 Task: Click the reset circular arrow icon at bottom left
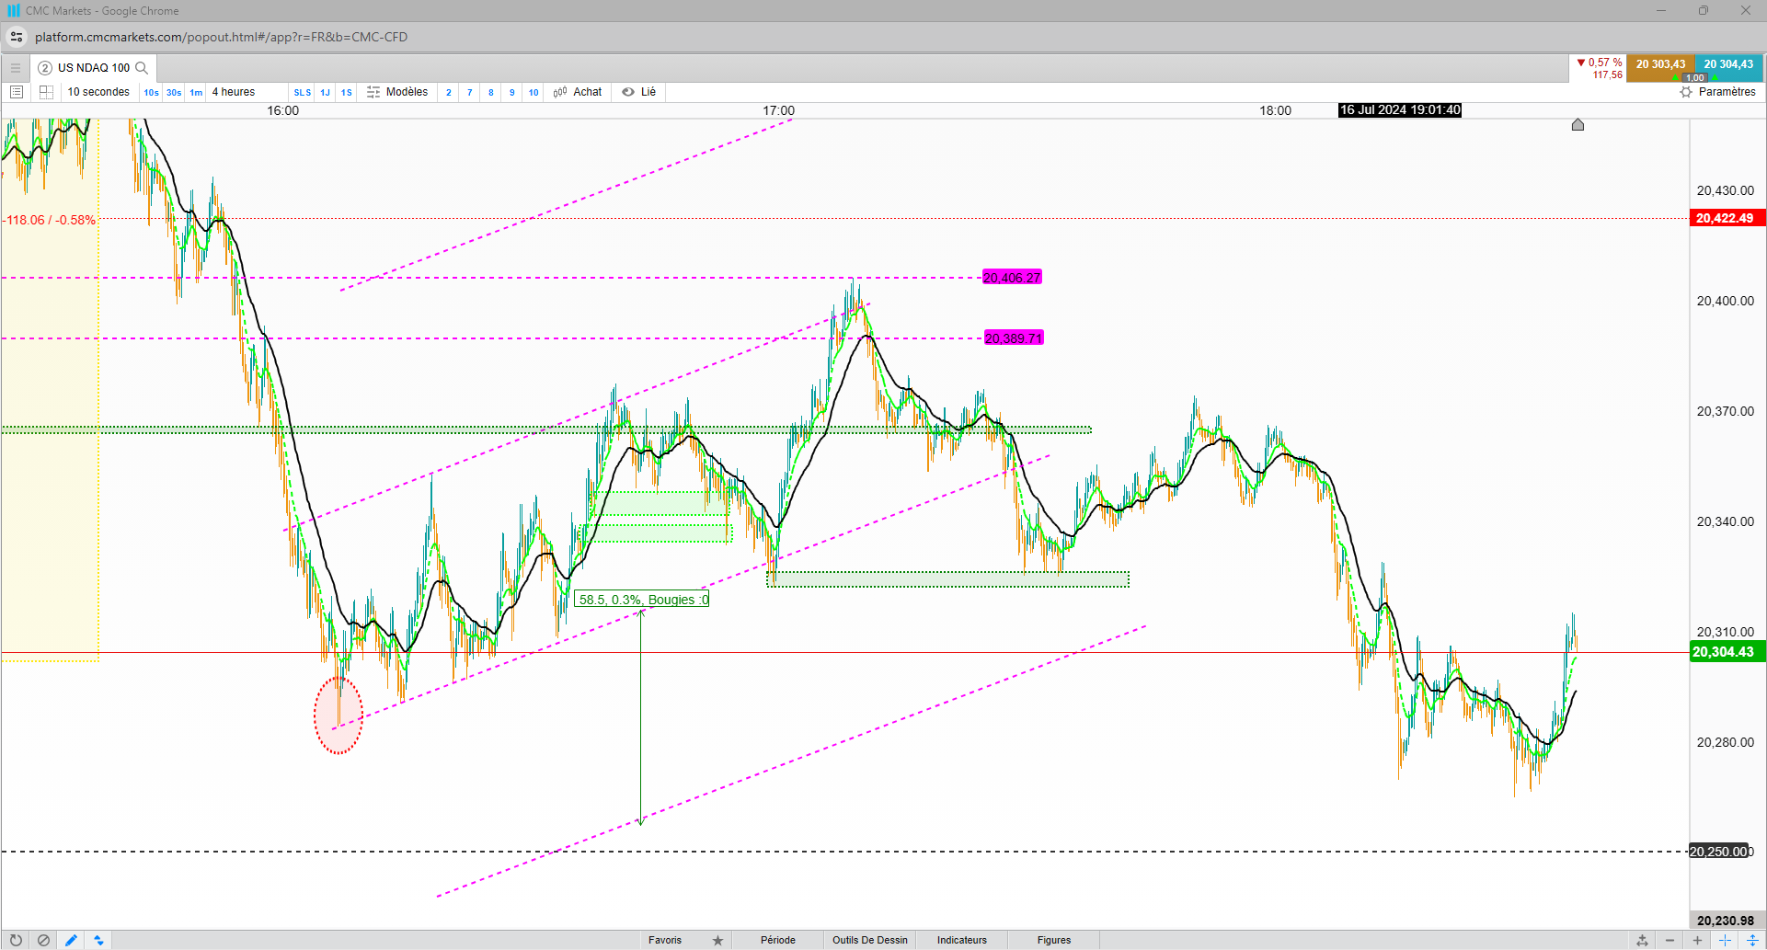pos(16,940)
